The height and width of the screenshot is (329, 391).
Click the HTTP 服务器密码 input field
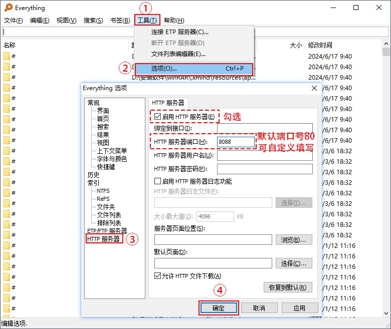click(x=265, y=169)
